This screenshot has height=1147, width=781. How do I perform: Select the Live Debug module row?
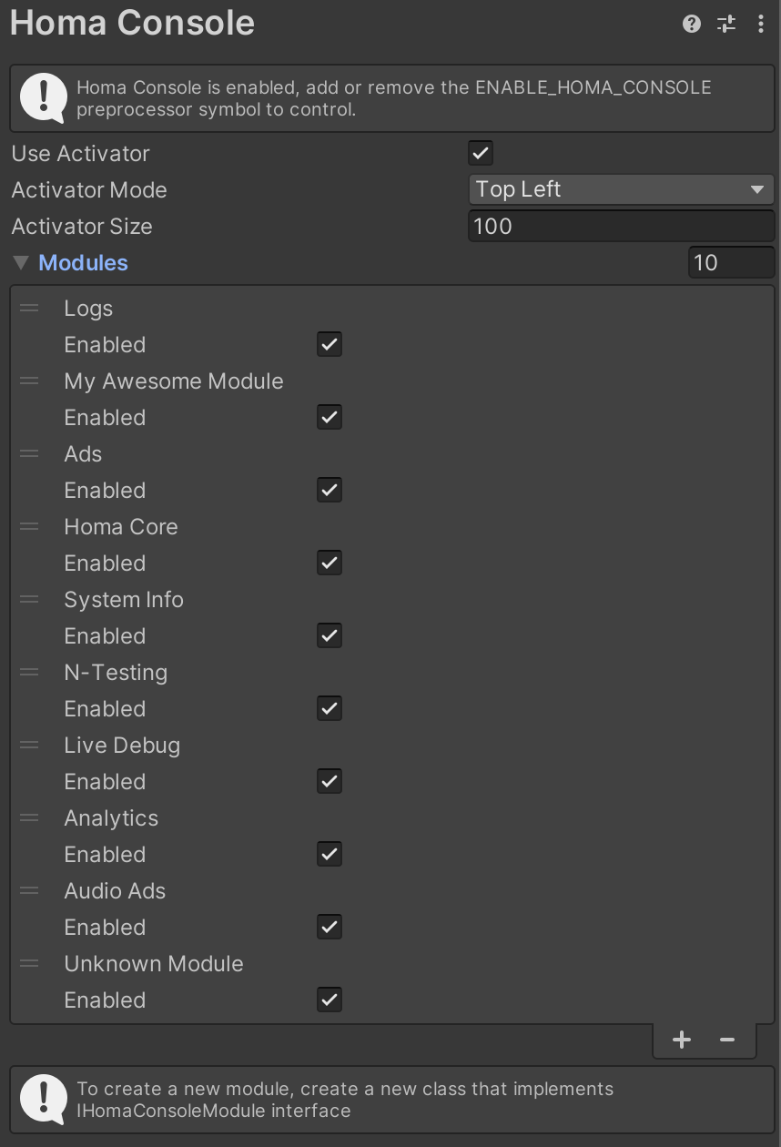(x=392, y=746)
